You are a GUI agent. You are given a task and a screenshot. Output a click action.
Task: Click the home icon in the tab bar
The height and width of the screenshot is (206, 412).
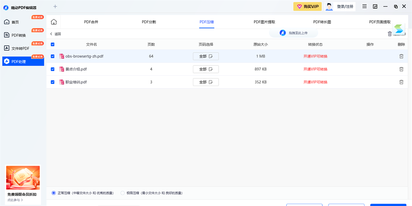coord(54,22)
